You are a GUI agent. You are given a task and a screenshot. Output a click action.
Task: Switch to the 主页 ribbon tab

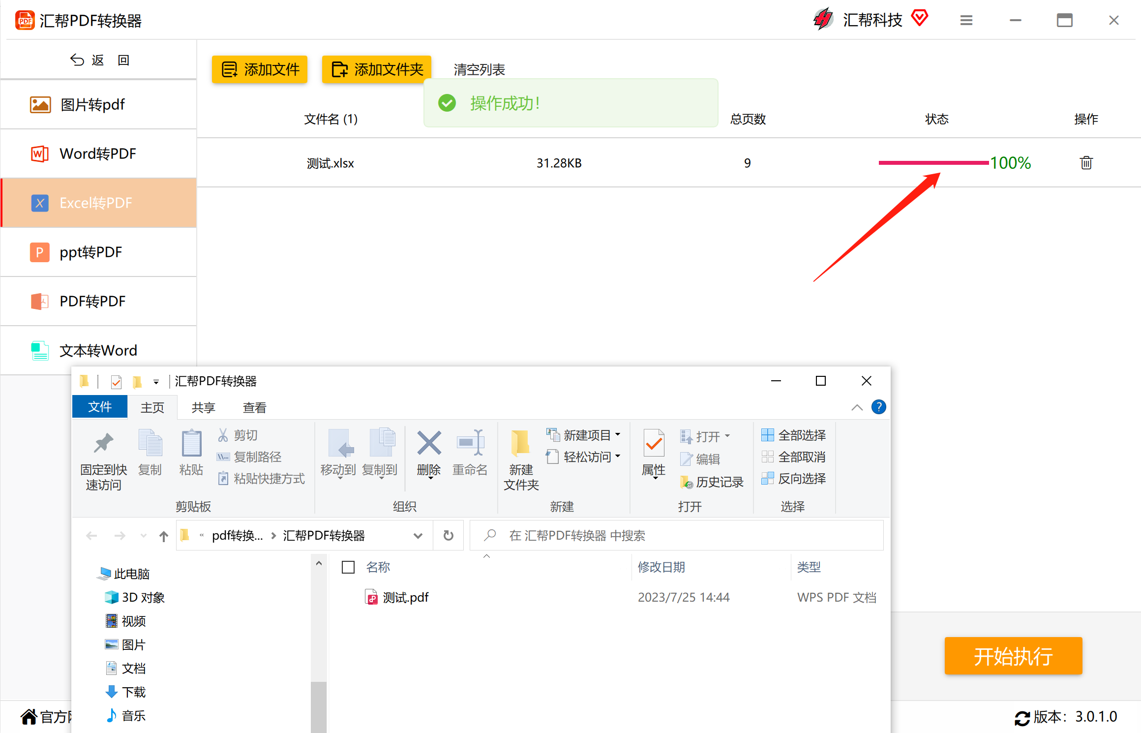[152, 407]
